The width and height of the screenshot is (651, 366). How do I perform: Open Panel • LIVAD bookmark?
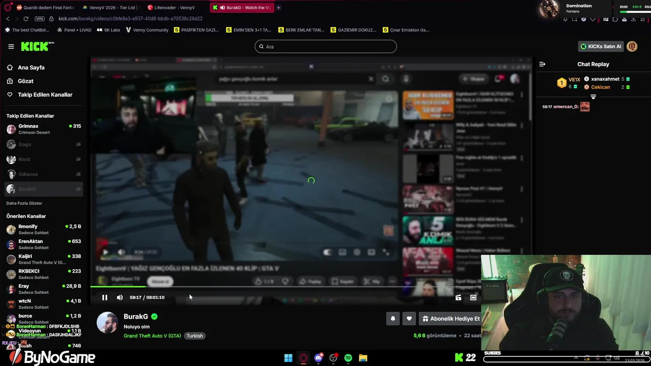74,30
